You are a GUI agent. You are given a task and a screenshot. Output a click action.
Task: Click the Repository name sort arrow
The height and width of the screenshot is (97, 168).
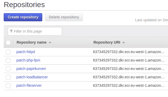(50, 43)
